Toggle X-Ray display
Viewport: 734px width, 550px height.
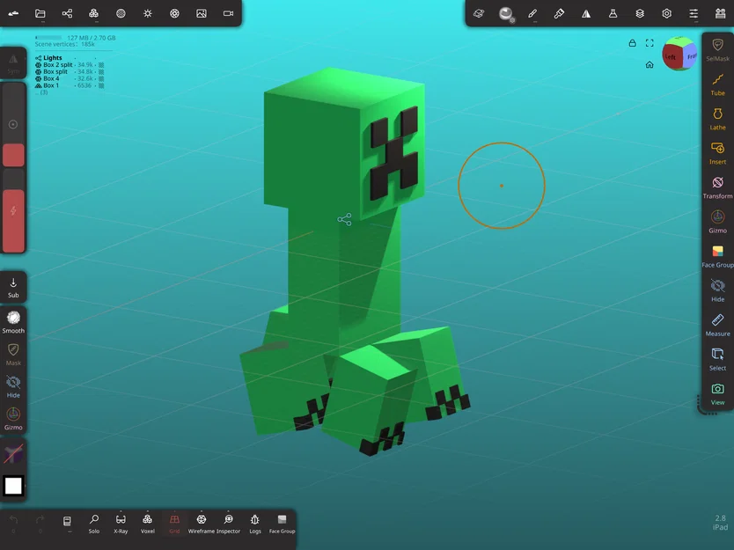click(x=121, y=524)
